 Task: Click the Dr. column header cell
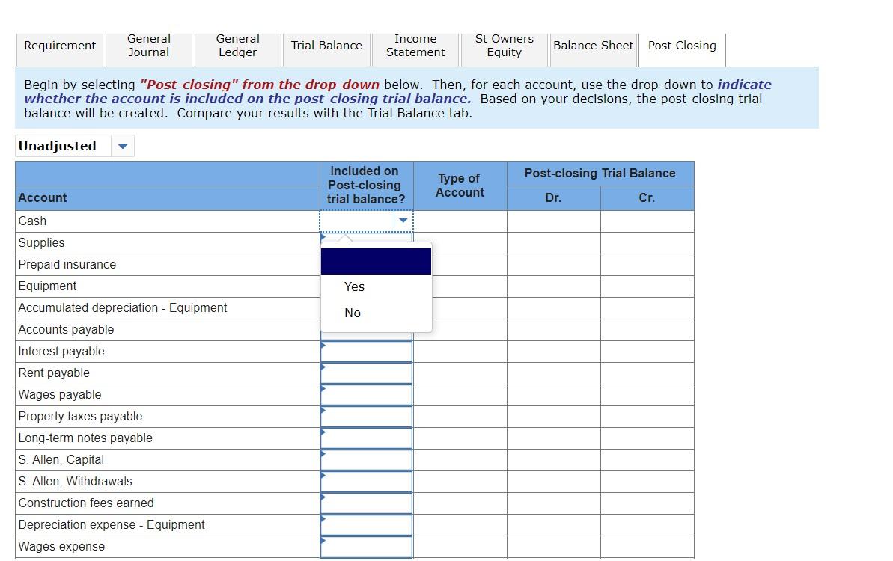(553, 197)
